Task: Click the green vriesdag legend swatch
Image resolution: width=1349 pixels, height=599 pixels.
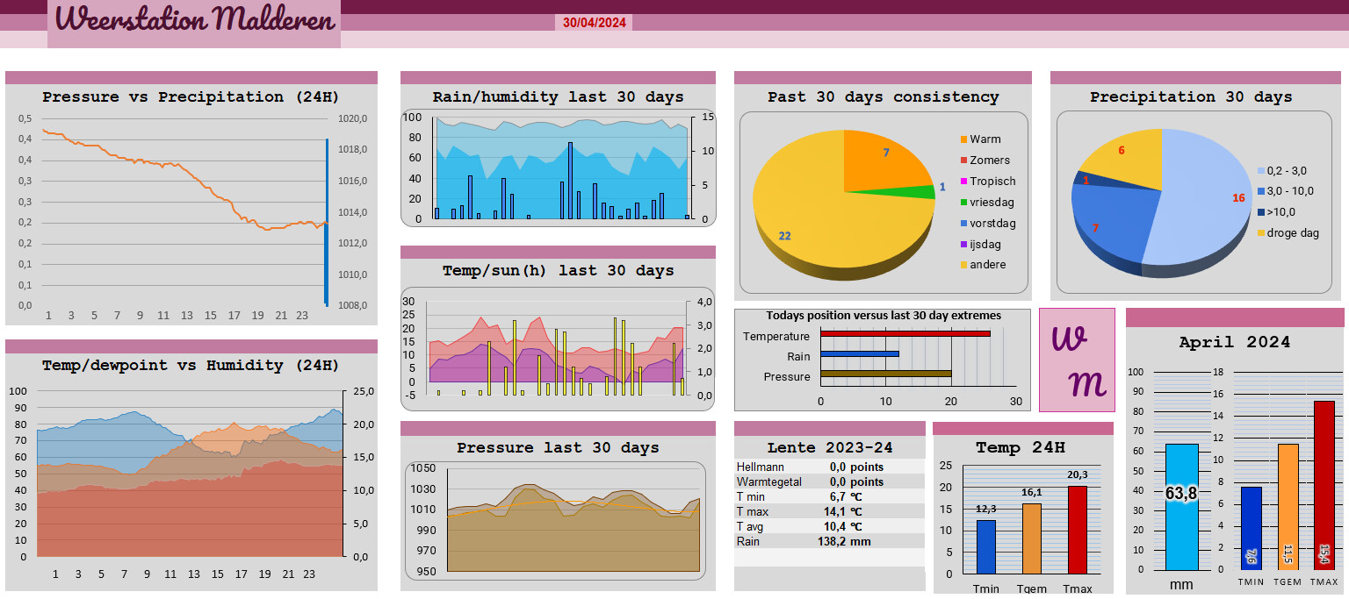Action: pyautogui.click(x=963, y=203)
